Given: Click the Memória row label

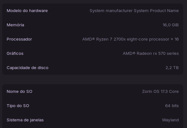Looking at the screenshot, I should [x=16, y=25].
